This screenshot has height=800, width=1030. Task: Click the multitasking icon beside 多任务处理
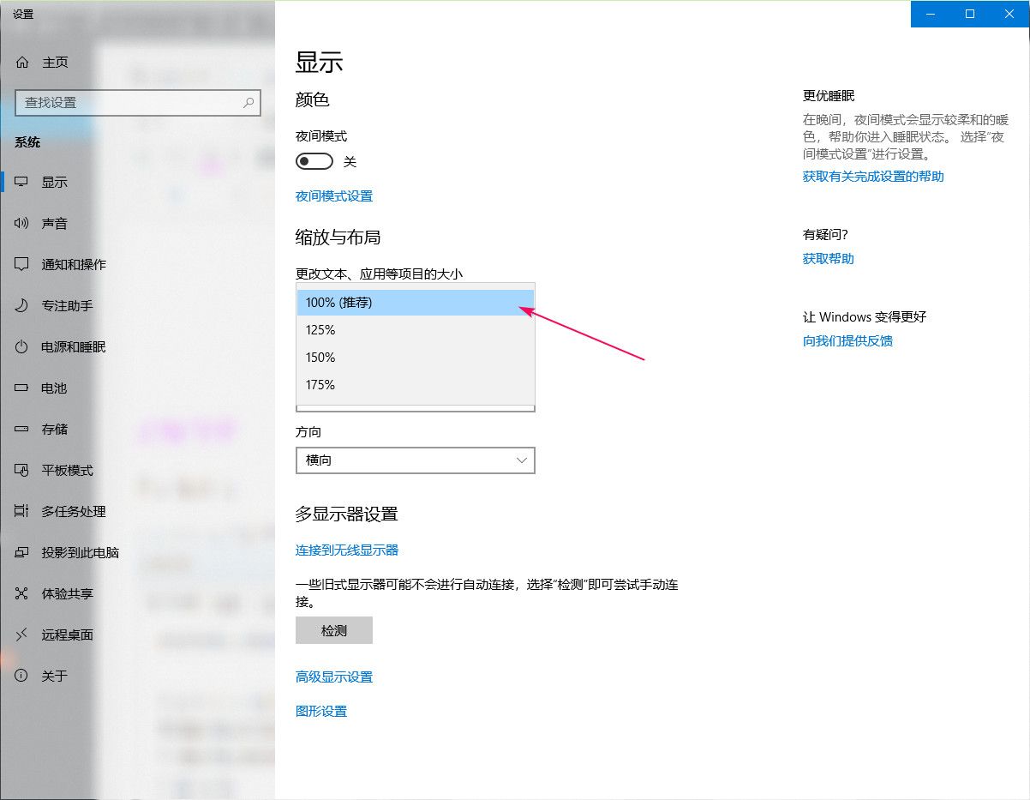click(21, 512)
